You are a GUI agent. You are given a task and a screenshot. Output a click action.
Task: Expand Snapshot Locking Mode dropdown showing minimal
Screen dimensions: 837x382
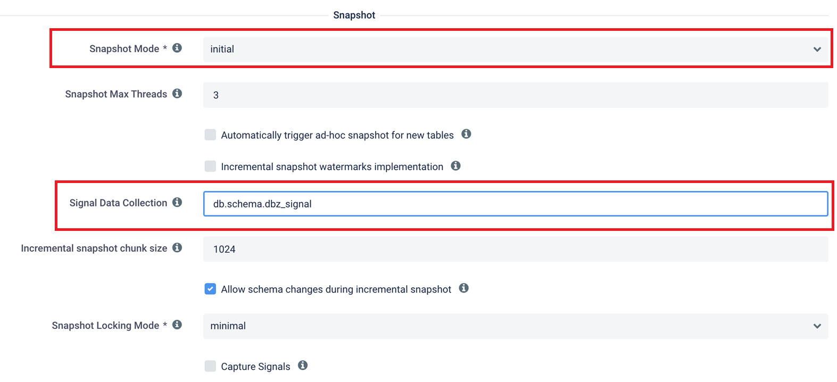tap(516, 326)
